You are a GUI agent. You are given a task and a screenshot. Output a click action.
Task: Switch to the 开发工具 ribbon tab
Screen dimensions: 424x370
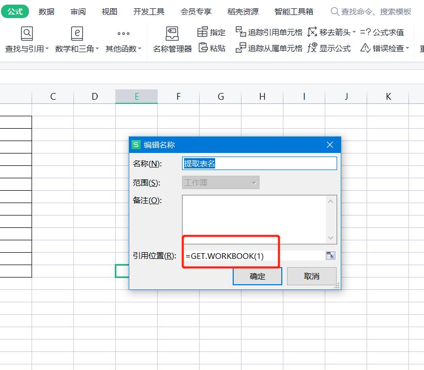click(148, 11)
